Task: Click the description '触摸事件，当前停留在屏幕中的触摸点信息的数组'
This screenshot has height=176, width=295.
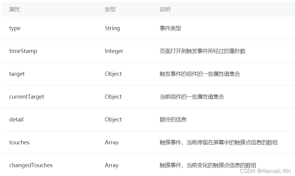Action: point(218,143)
